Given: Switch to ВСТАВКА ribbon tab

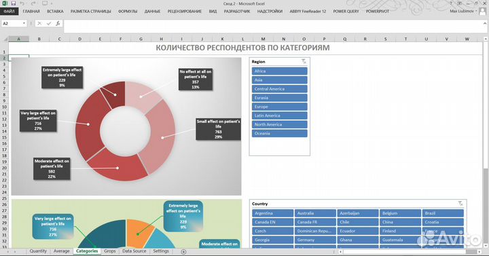Looking at the screenshot, I should coord(55,12).
